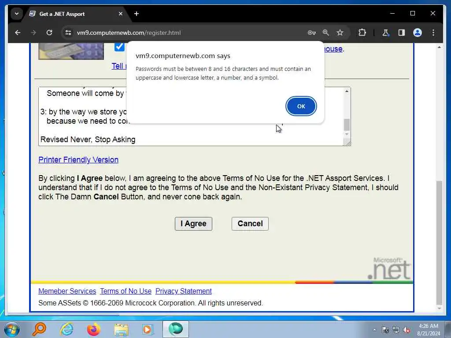Click the keyboard thumbnail image
This screenshot has width=451, height=338.
point(71,51)
